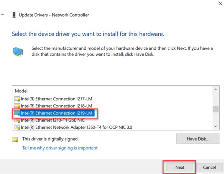Click the driver icon beside I210-T1 GbE NIC
Viewport: 224px width, 174px height.
pos(17,120)
